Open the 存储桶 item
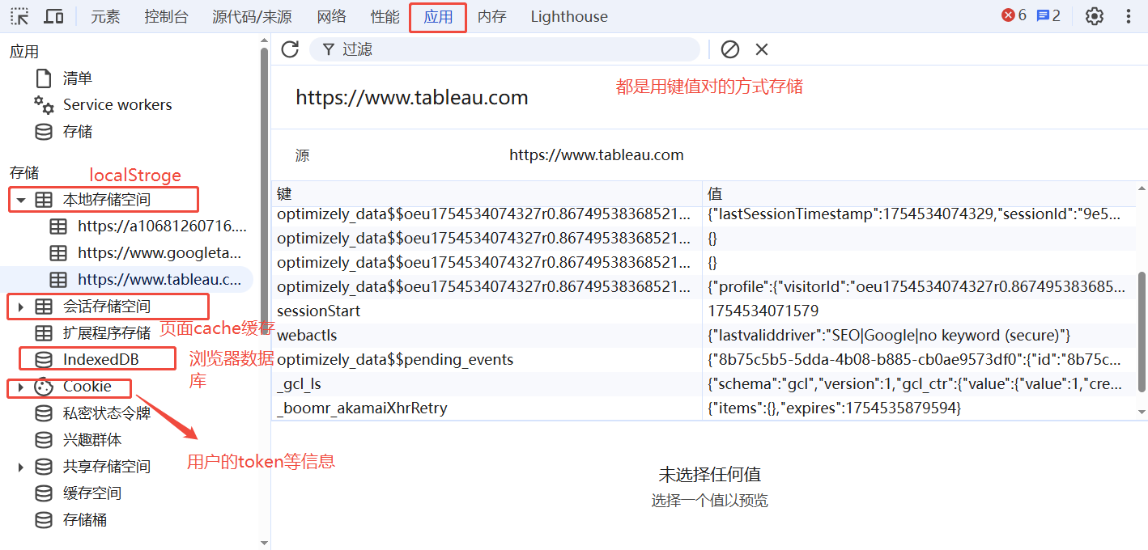 [85, 520]
